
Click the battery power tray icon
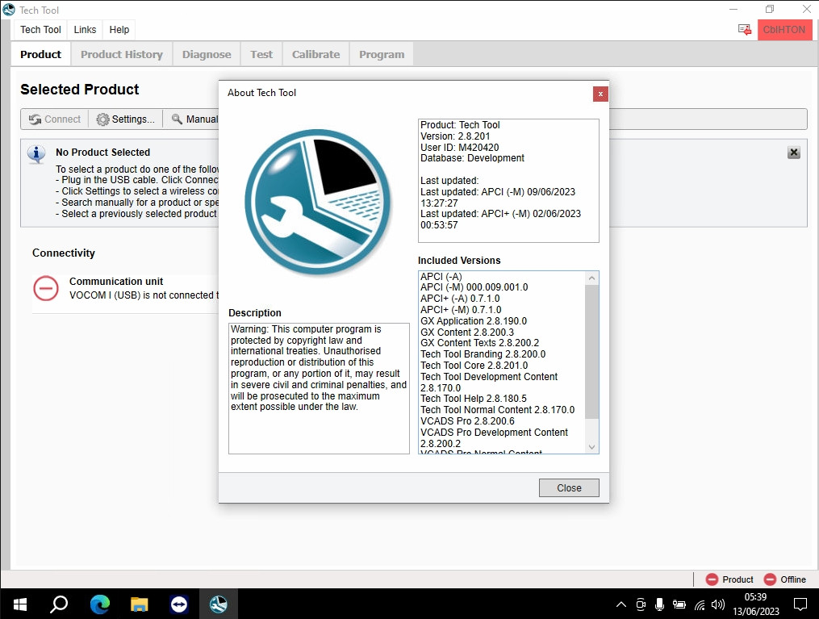[x=679, y=604]
